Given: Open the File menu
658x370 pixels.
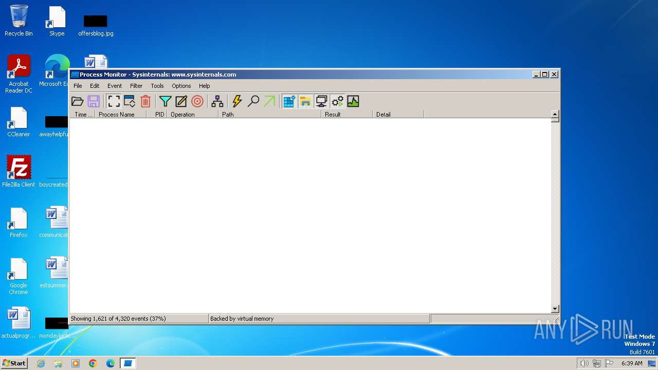Looking at the screenshot, I should pos(78,86).
